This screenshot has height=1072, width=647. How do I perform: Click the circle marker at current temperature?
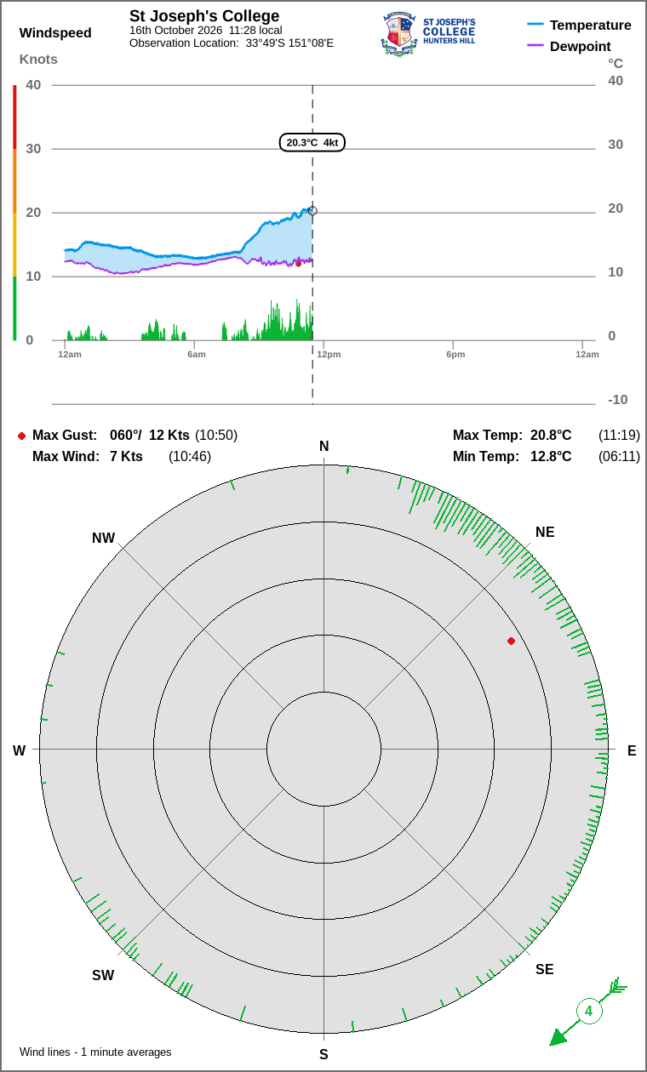(312, 210)
